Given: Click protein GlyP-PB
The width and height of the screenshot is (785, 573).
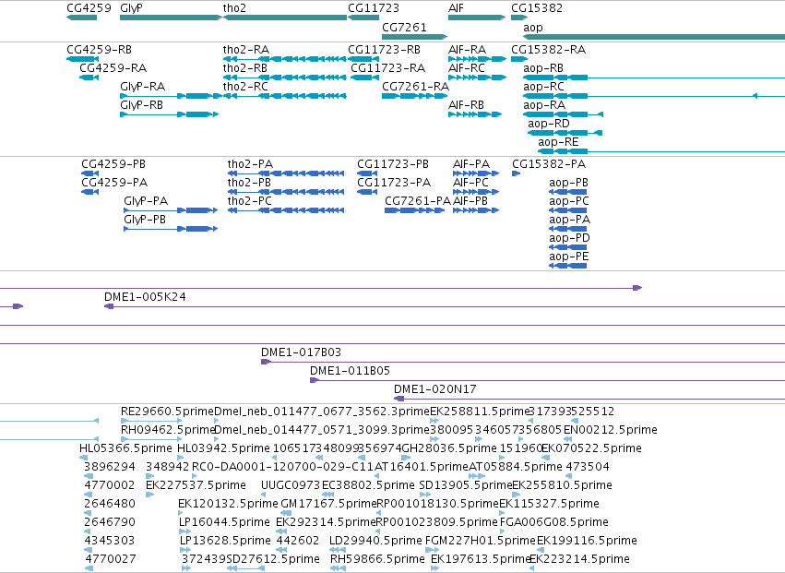Looking at the screenshot, I should (x=171, y=229).
